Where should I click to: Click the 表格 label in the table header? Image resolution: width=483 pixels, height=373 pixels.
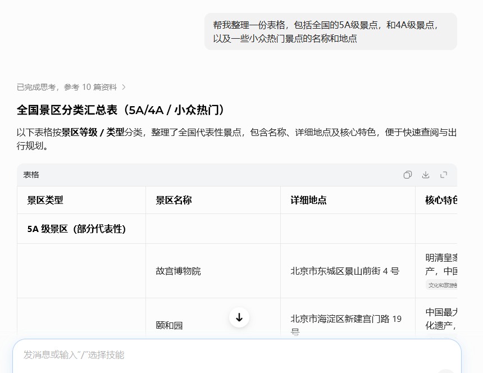31,175
